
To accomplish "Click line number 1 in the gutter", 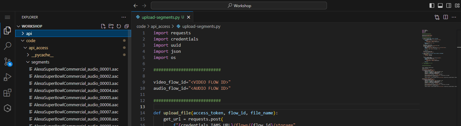I will 144,33.
